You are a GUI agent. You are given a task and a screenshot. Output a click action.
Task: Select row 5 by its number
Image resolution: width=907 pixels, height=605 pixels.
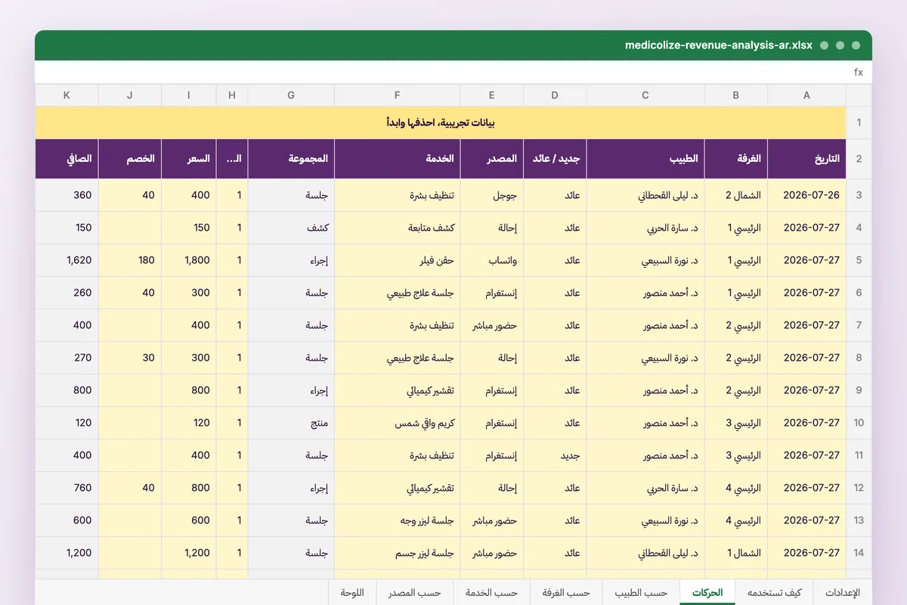[859, 260]
